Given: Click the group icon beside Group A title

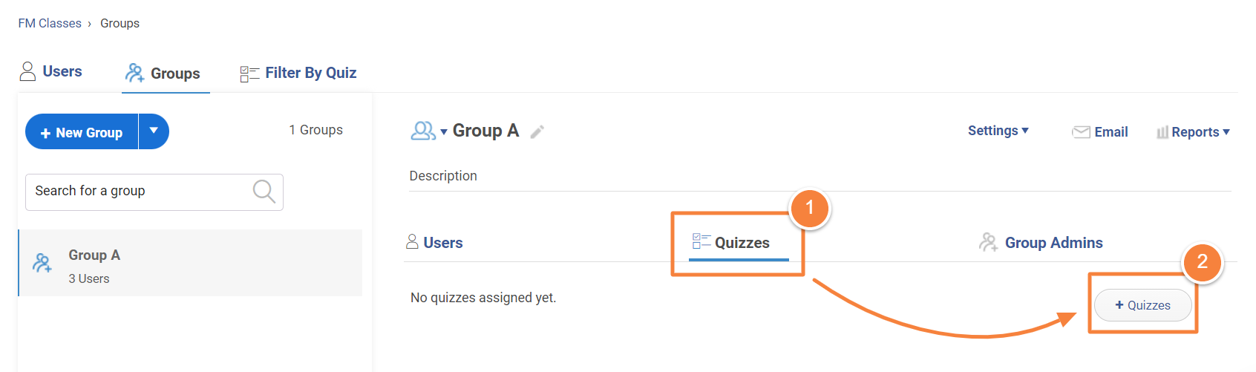Looking at the screenshot, I should (422, 131).
